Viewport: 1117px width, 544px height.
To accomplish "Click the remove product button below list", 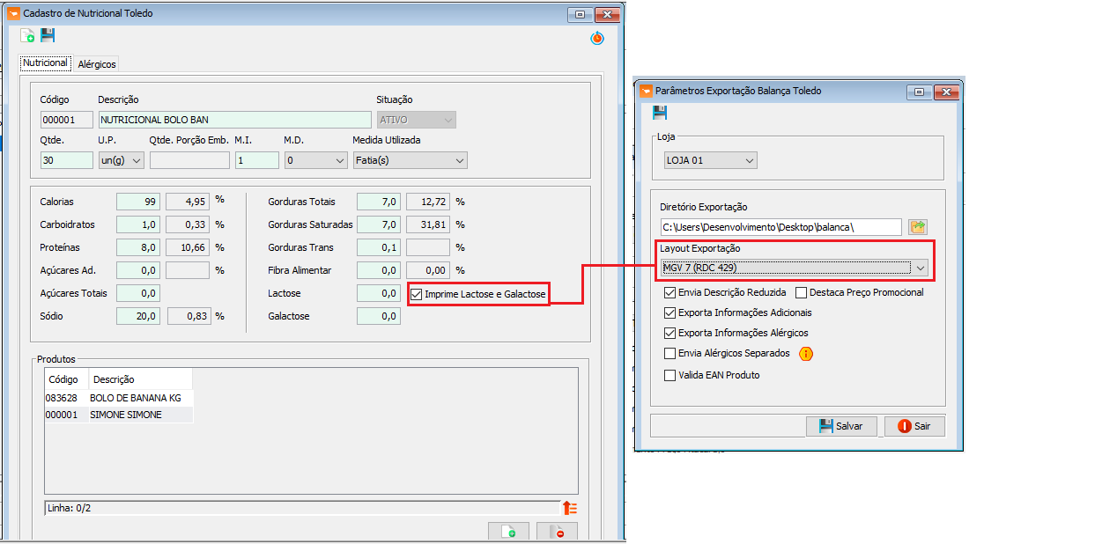I will point(557,532).
